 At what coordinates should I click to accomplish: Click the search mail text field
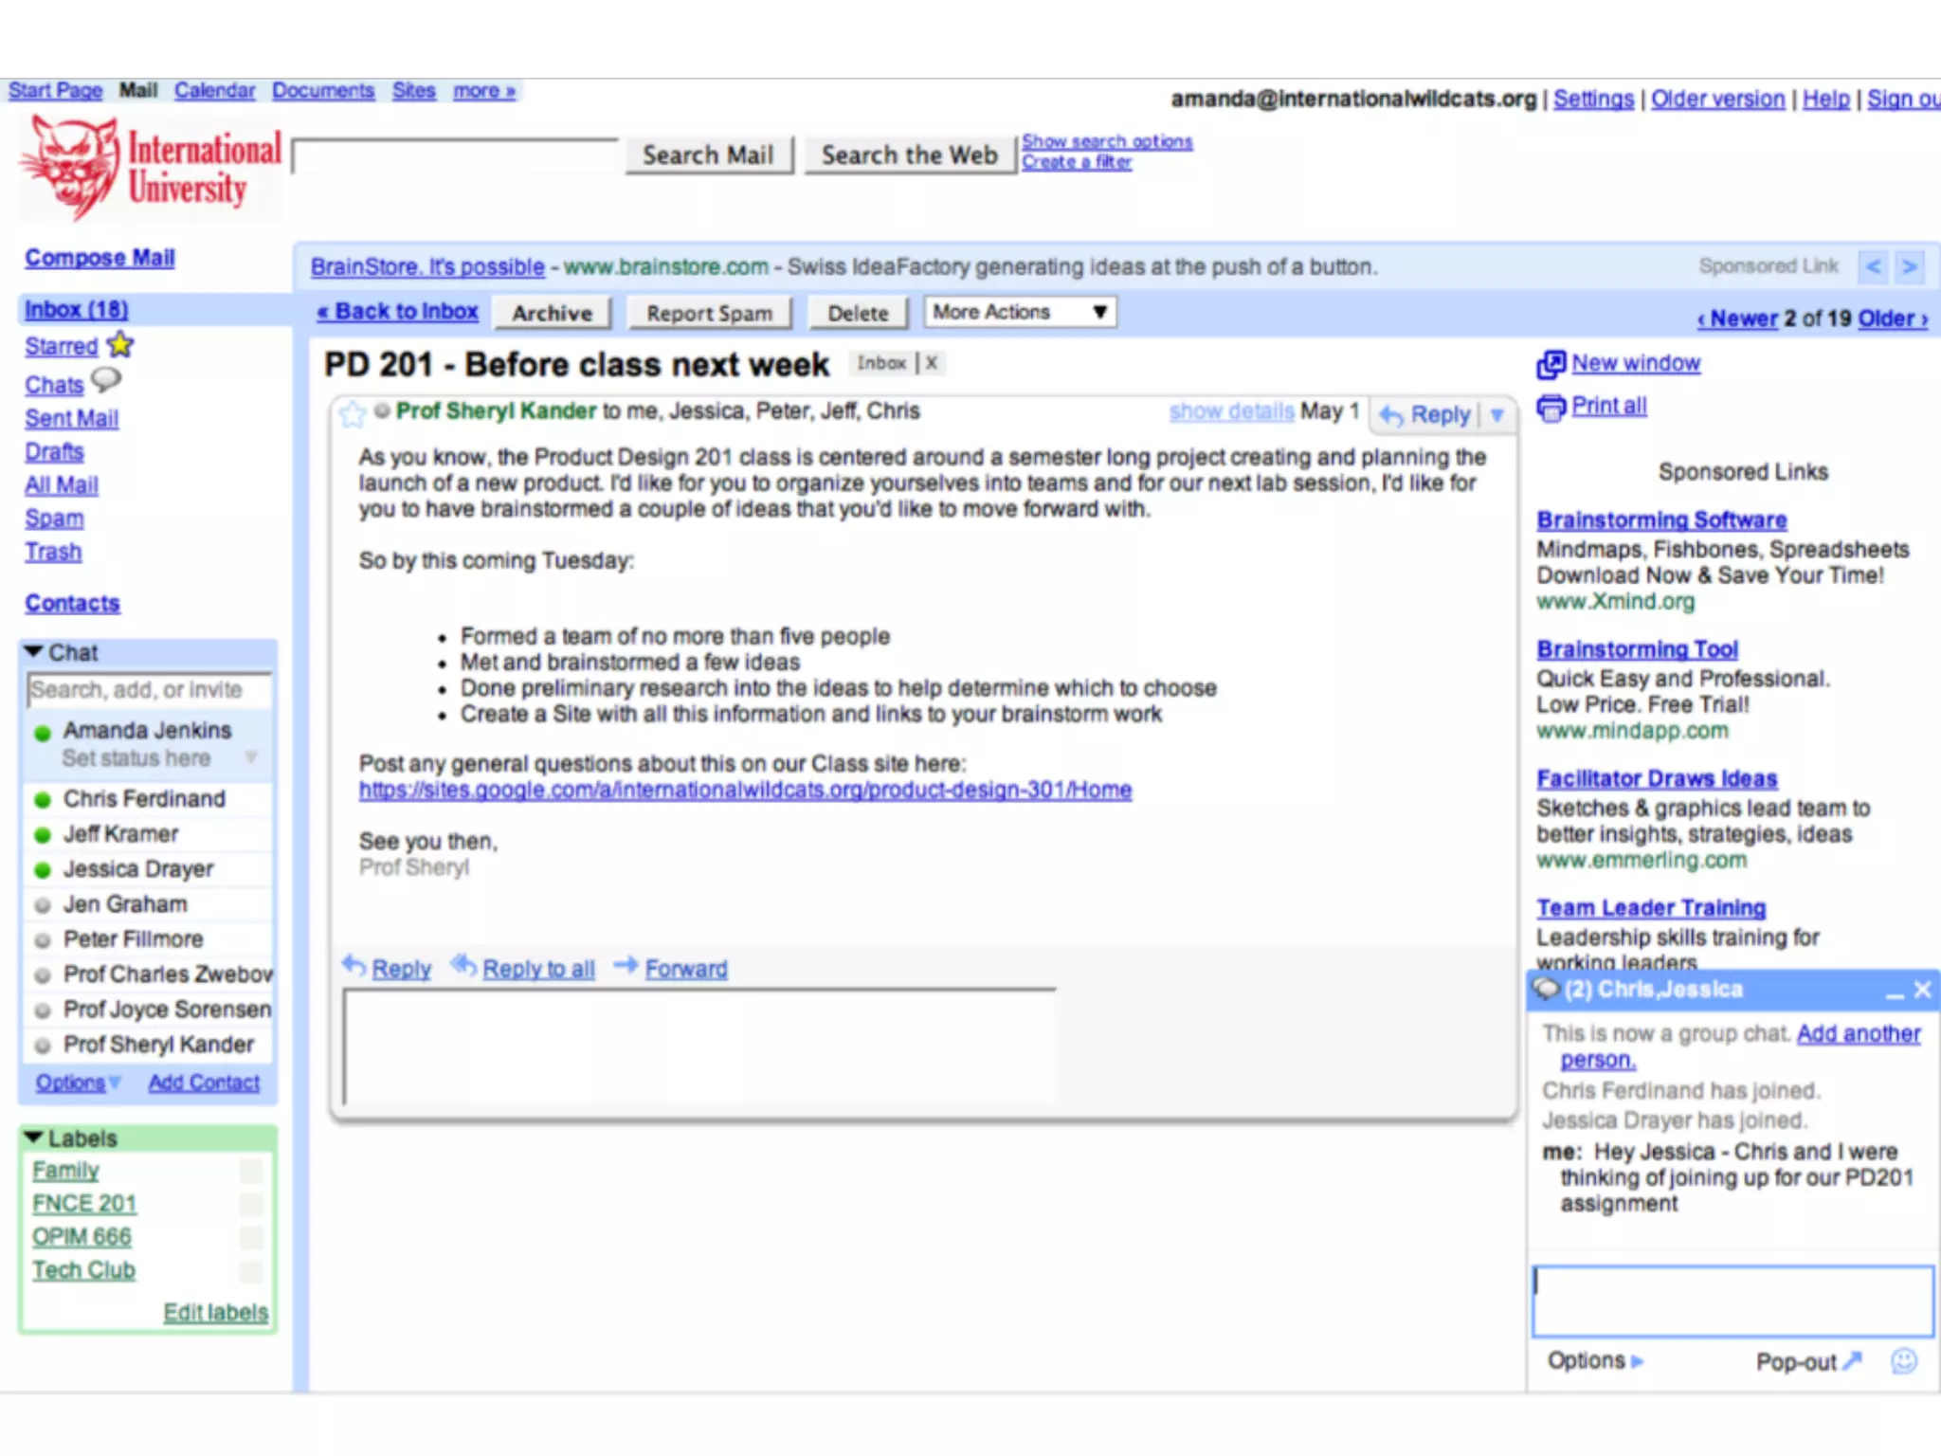456,156
